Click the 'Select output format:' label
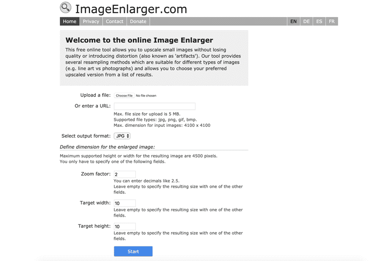Screen dimensions: 391x261 86,136
